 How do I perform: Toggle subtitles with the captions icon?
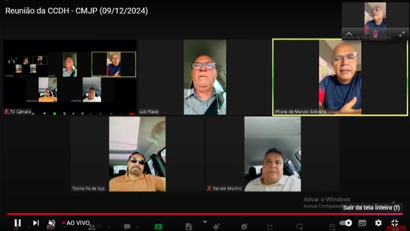point(362,223)
